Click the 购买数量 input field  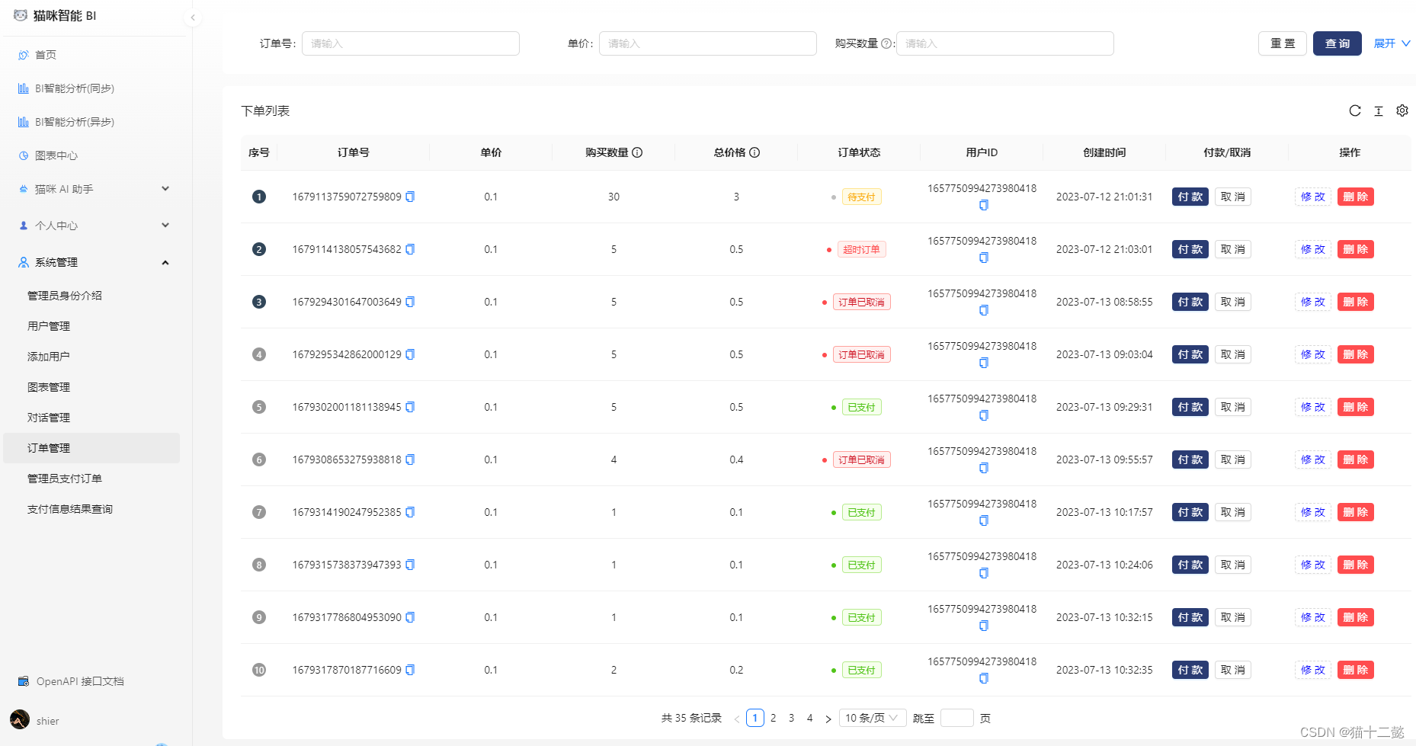(1005, 43)
